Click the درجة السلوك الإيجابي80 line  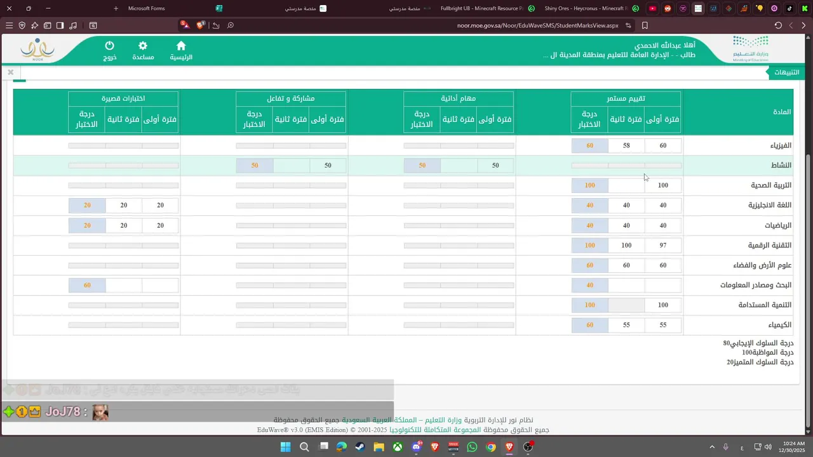[758, 343]
